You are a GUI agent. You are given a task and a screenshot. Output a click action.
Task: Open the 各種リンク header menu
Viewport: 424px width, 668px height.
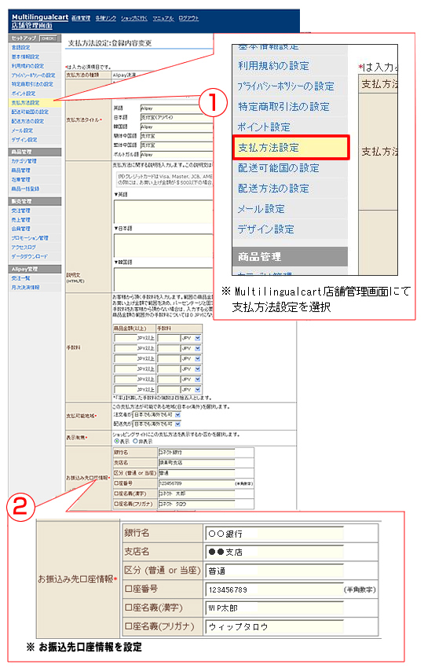click(x=105, y=18)
